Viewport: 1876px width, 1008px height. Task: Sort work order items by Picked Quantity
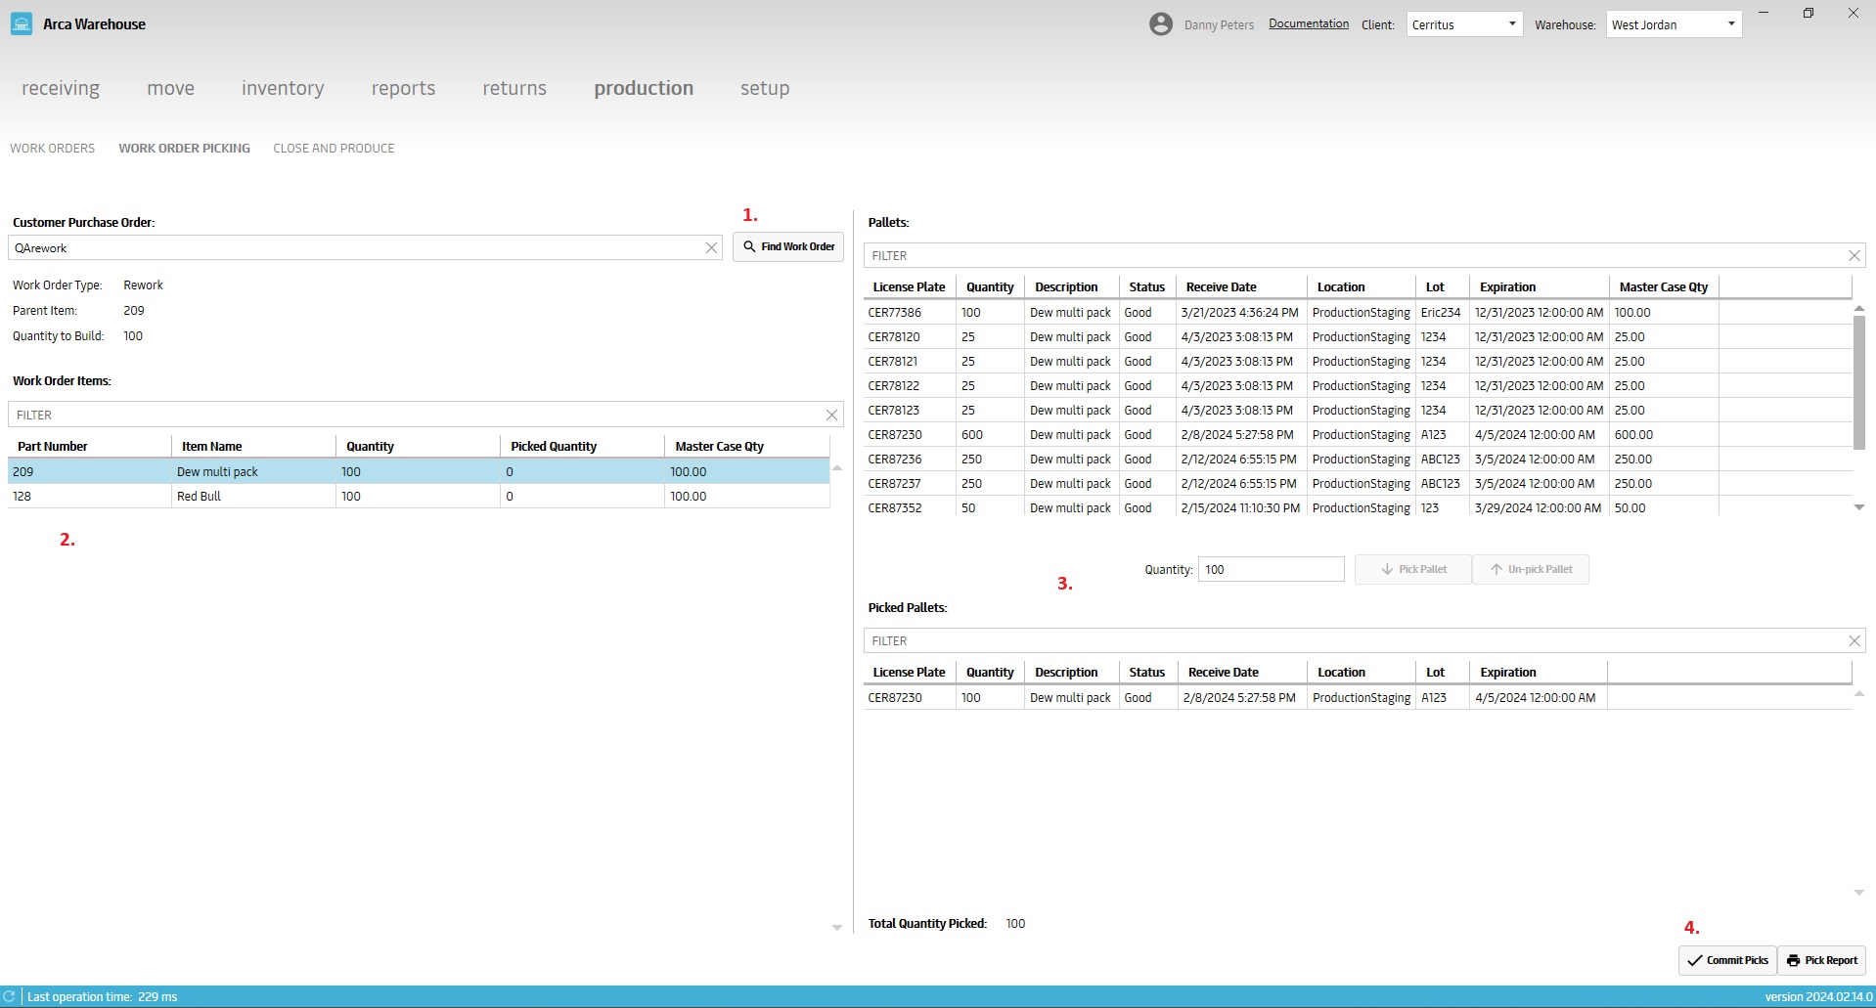coord(582,446)
